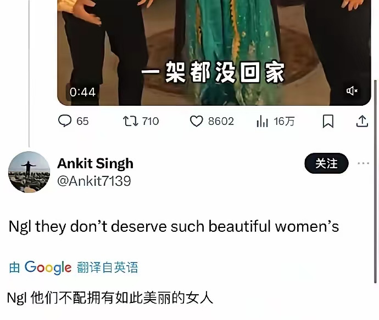
Task: Click the 710 reposts count
Action: [x=151, y=121]
